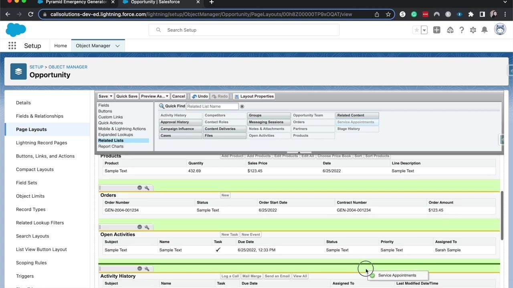513x288 pixels.
Task: Follow the OBJECT MANAGER breadcrumb link
Action: click(68, 67)
